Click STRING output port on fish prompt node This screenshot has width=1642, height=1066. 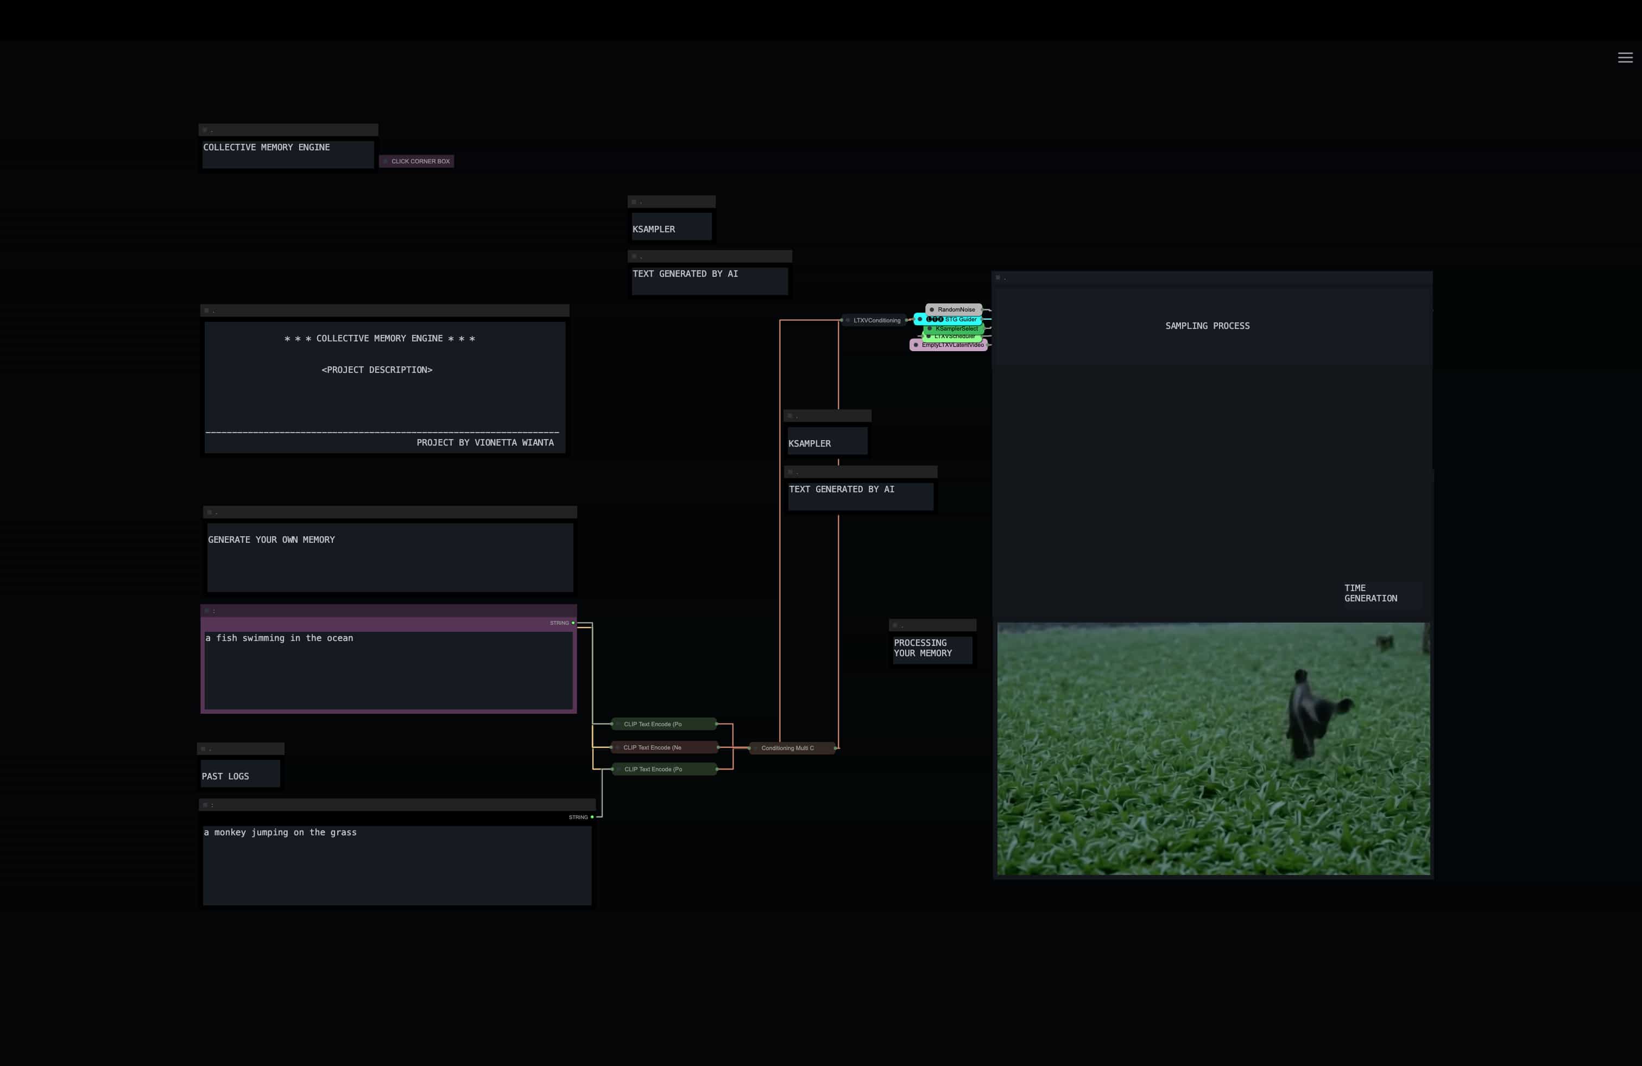573,623
